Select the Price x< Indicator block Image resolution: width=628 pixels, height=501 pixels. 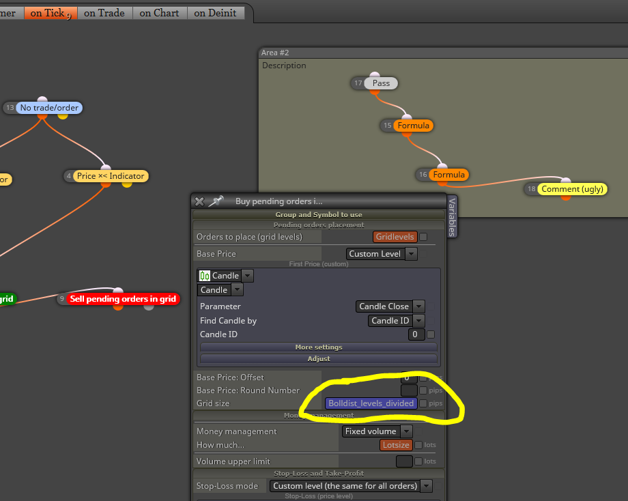[111, 176]
